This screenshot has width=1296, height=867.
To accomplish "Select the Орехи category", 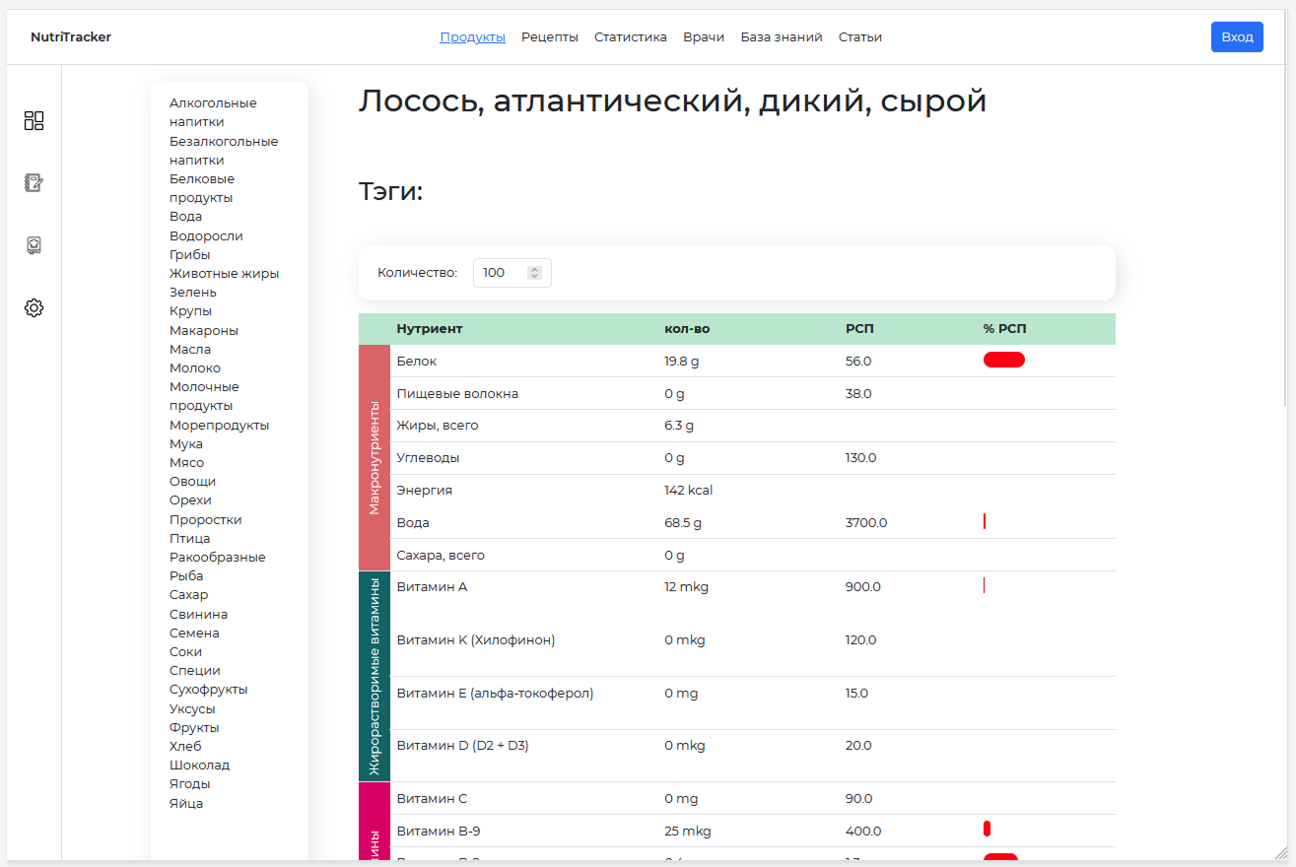I will (x=190, y=500).
